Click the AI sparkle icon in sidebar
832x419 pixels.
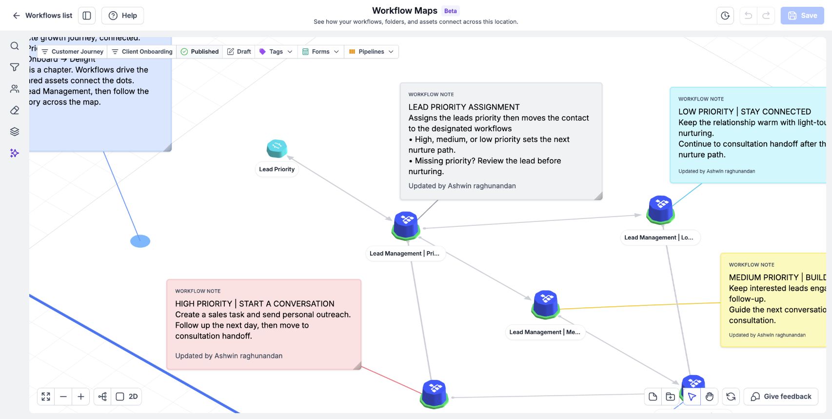point(15,153)
